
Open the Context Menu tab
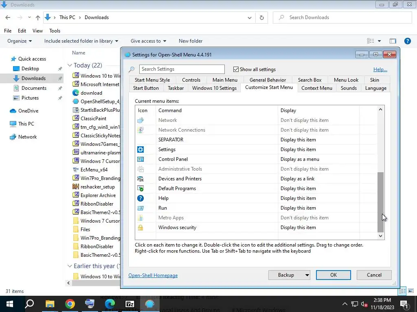click(x=317, y=88)
